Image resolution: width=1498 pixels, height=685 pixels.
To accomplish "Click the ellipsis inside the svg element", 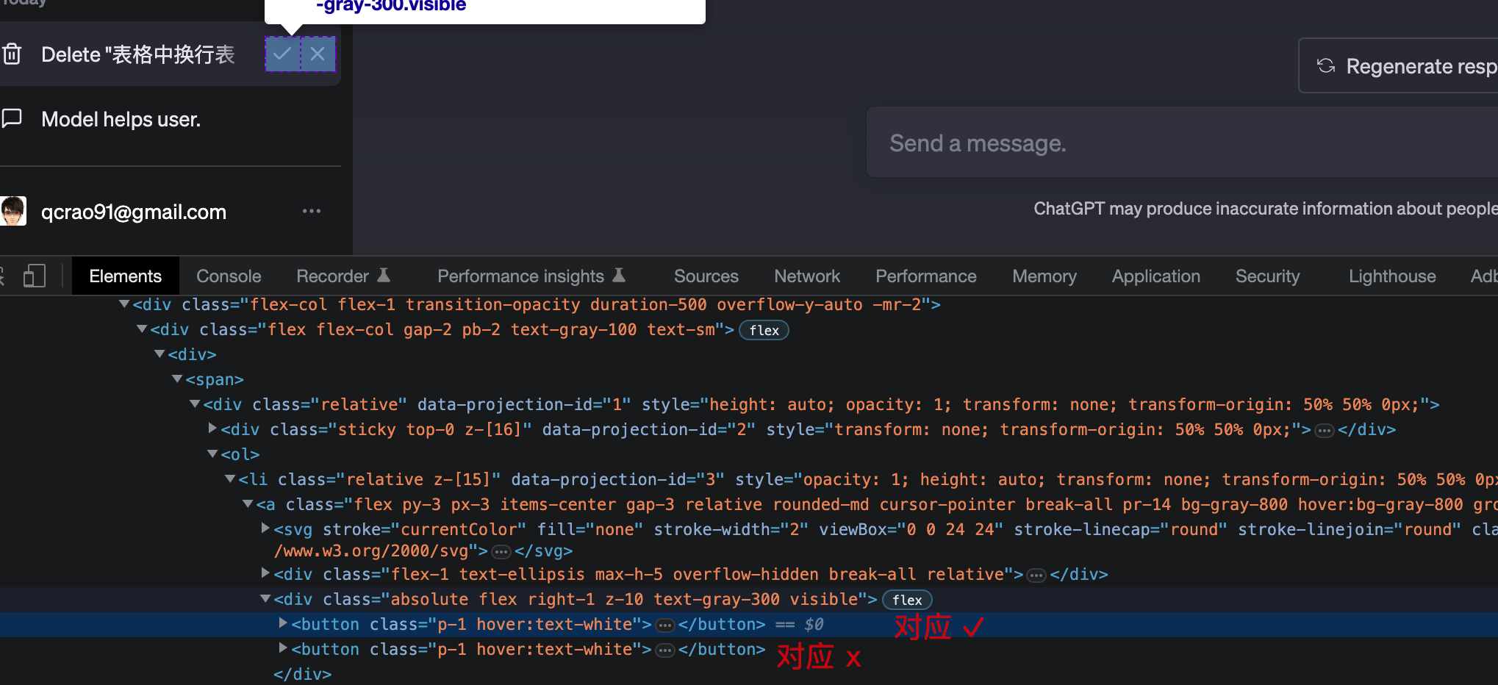I will point(501,551).
